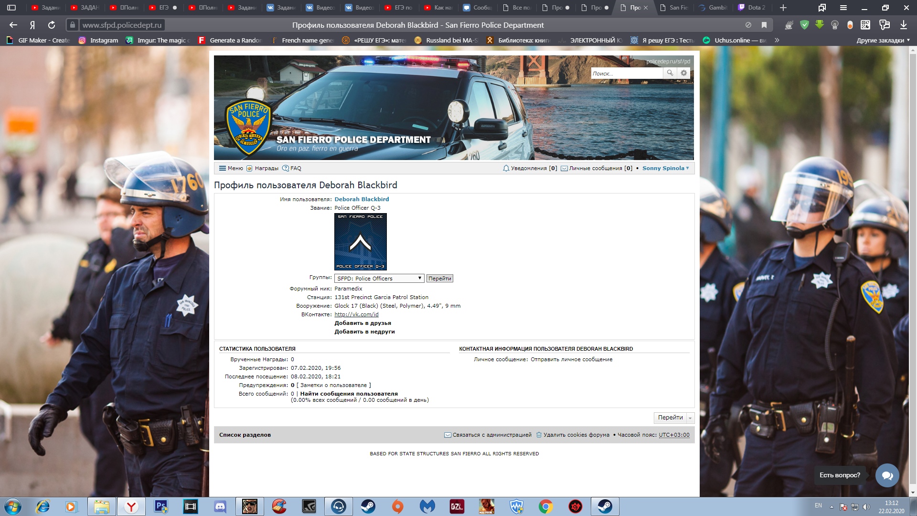Click the forum search magnifier icon
The width and height of the screenshot is (917, 516).
[670, 73]
